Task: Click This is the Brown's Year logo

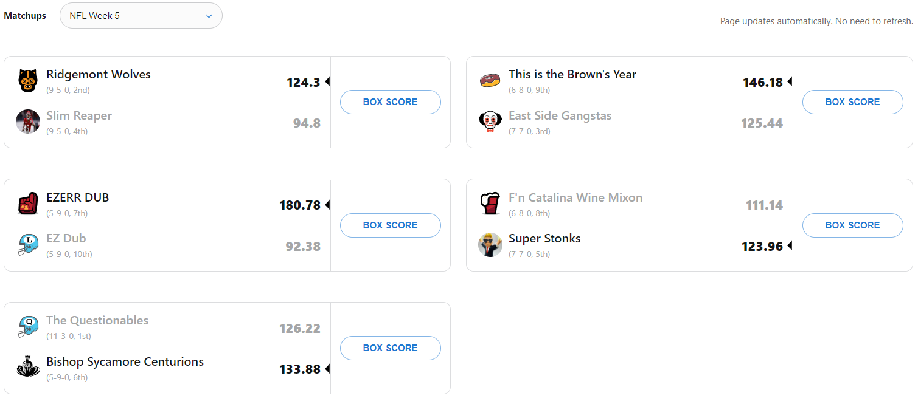Action: pos(490,81)
